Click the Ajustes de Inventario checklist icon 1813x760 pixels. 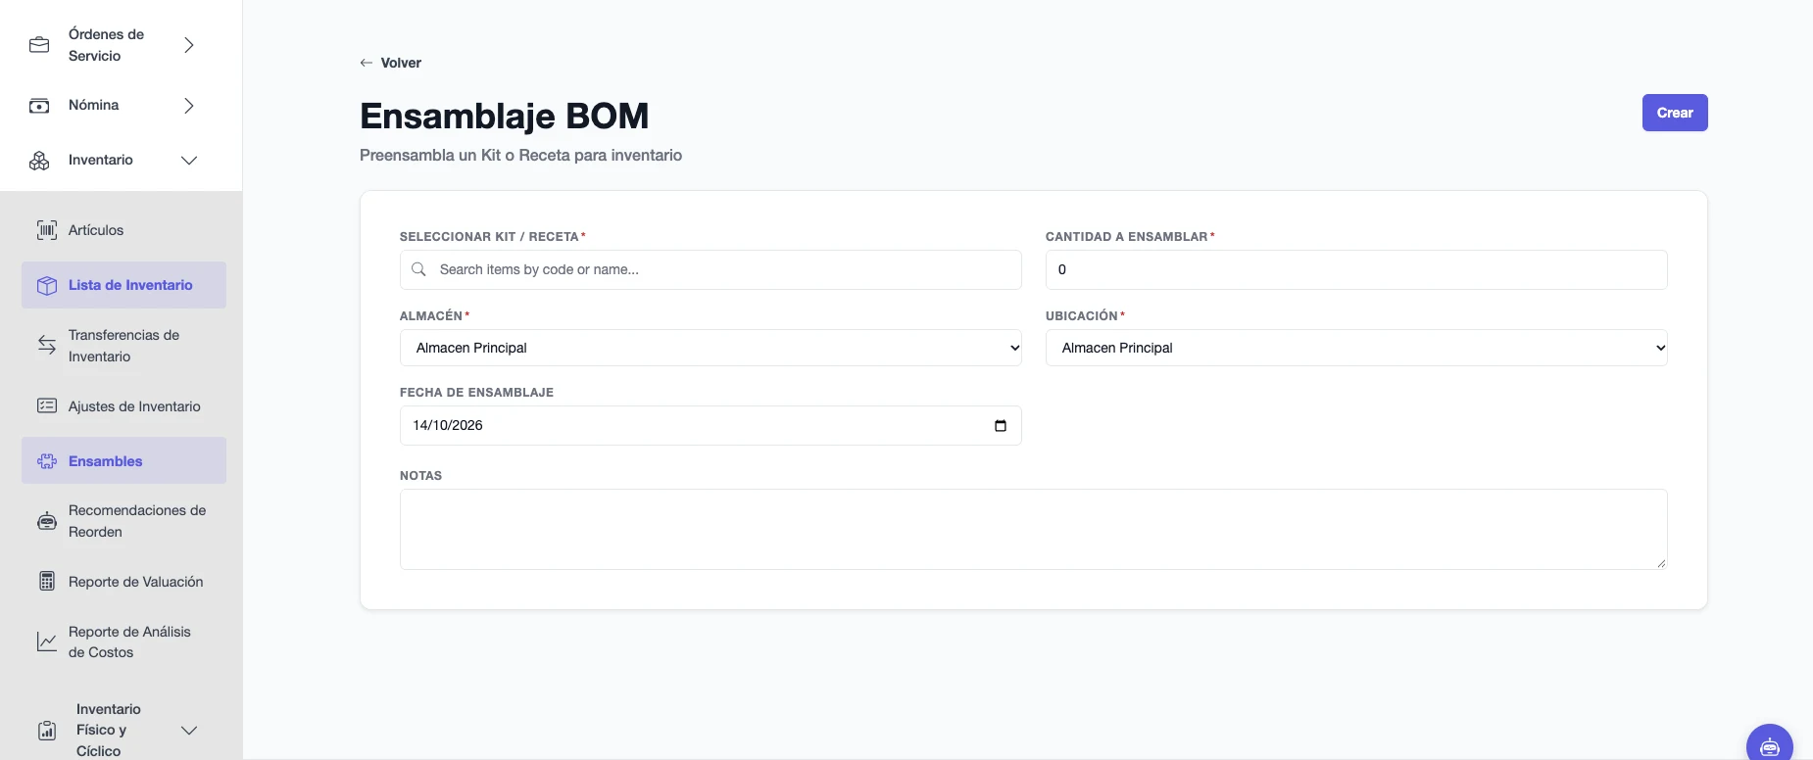click(47, 405)
